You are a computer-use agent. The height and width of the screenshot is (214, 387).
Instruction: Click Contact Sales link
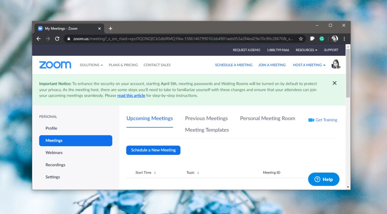[x=157, y=65]
